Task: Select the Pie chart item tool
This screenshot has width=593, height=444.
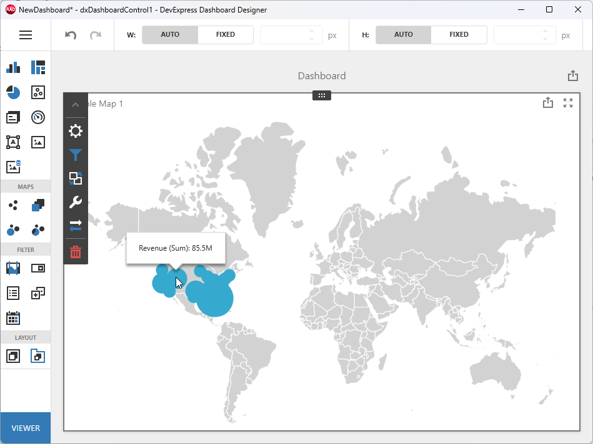Action: 13,92
